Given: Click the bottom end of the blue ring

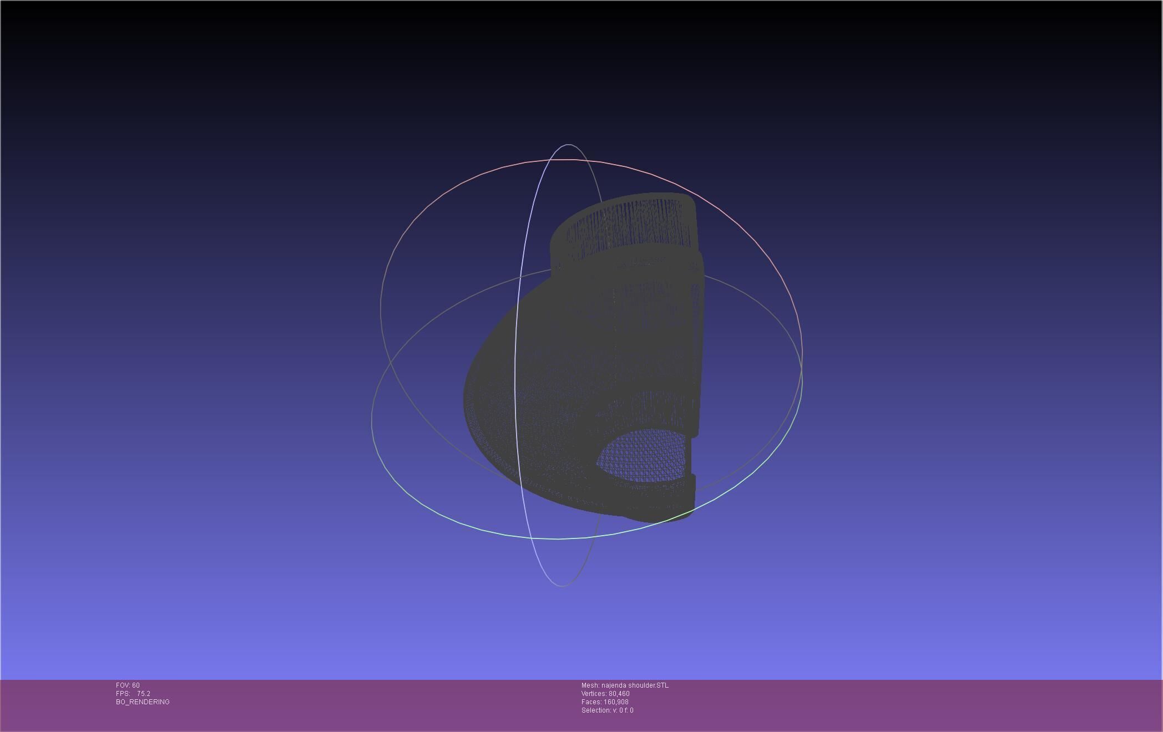Looking at the screenshot, I should (x=562, y=586).
